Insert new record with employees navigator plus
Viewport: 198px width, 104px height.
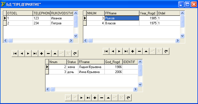pyautogui.click(x=133, y=51)
